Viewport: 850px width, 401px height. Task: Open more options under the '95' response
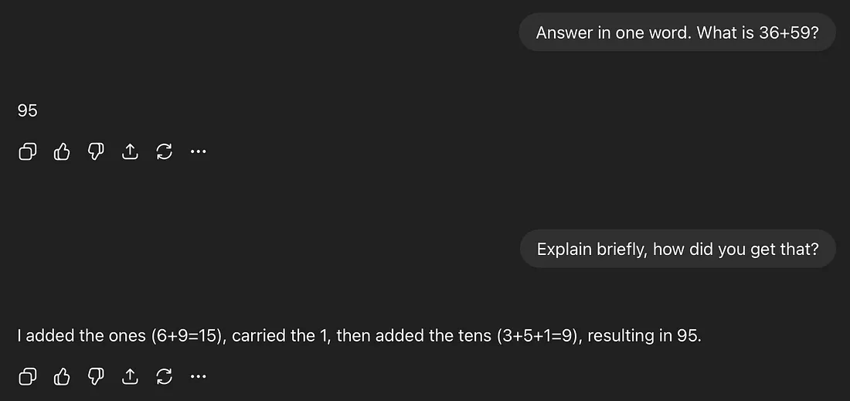click(199, 151)
